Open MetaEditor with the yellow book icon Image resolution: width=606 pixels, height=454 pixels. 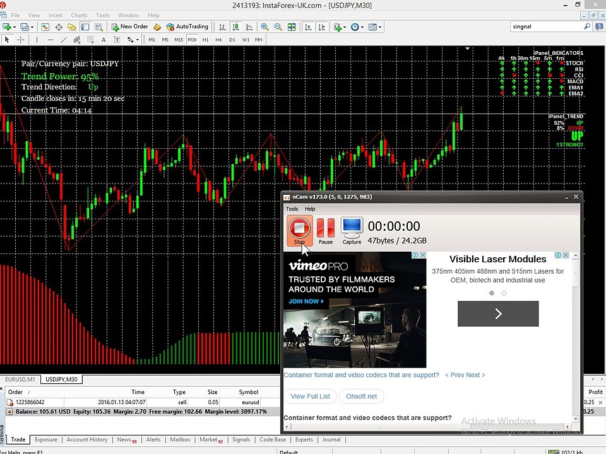tap(157, 26)
